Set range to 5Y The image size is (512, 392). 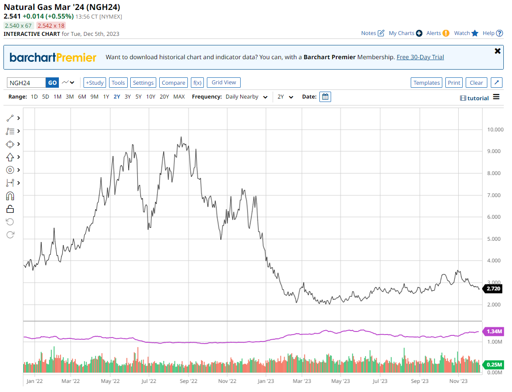point(138,97)
